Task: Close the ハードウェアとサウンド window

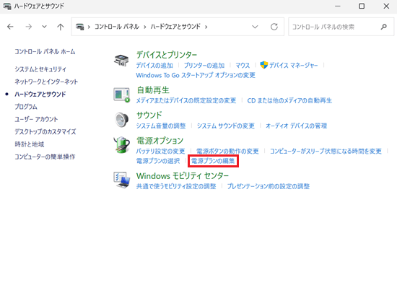Action: [x=386, y=6]
